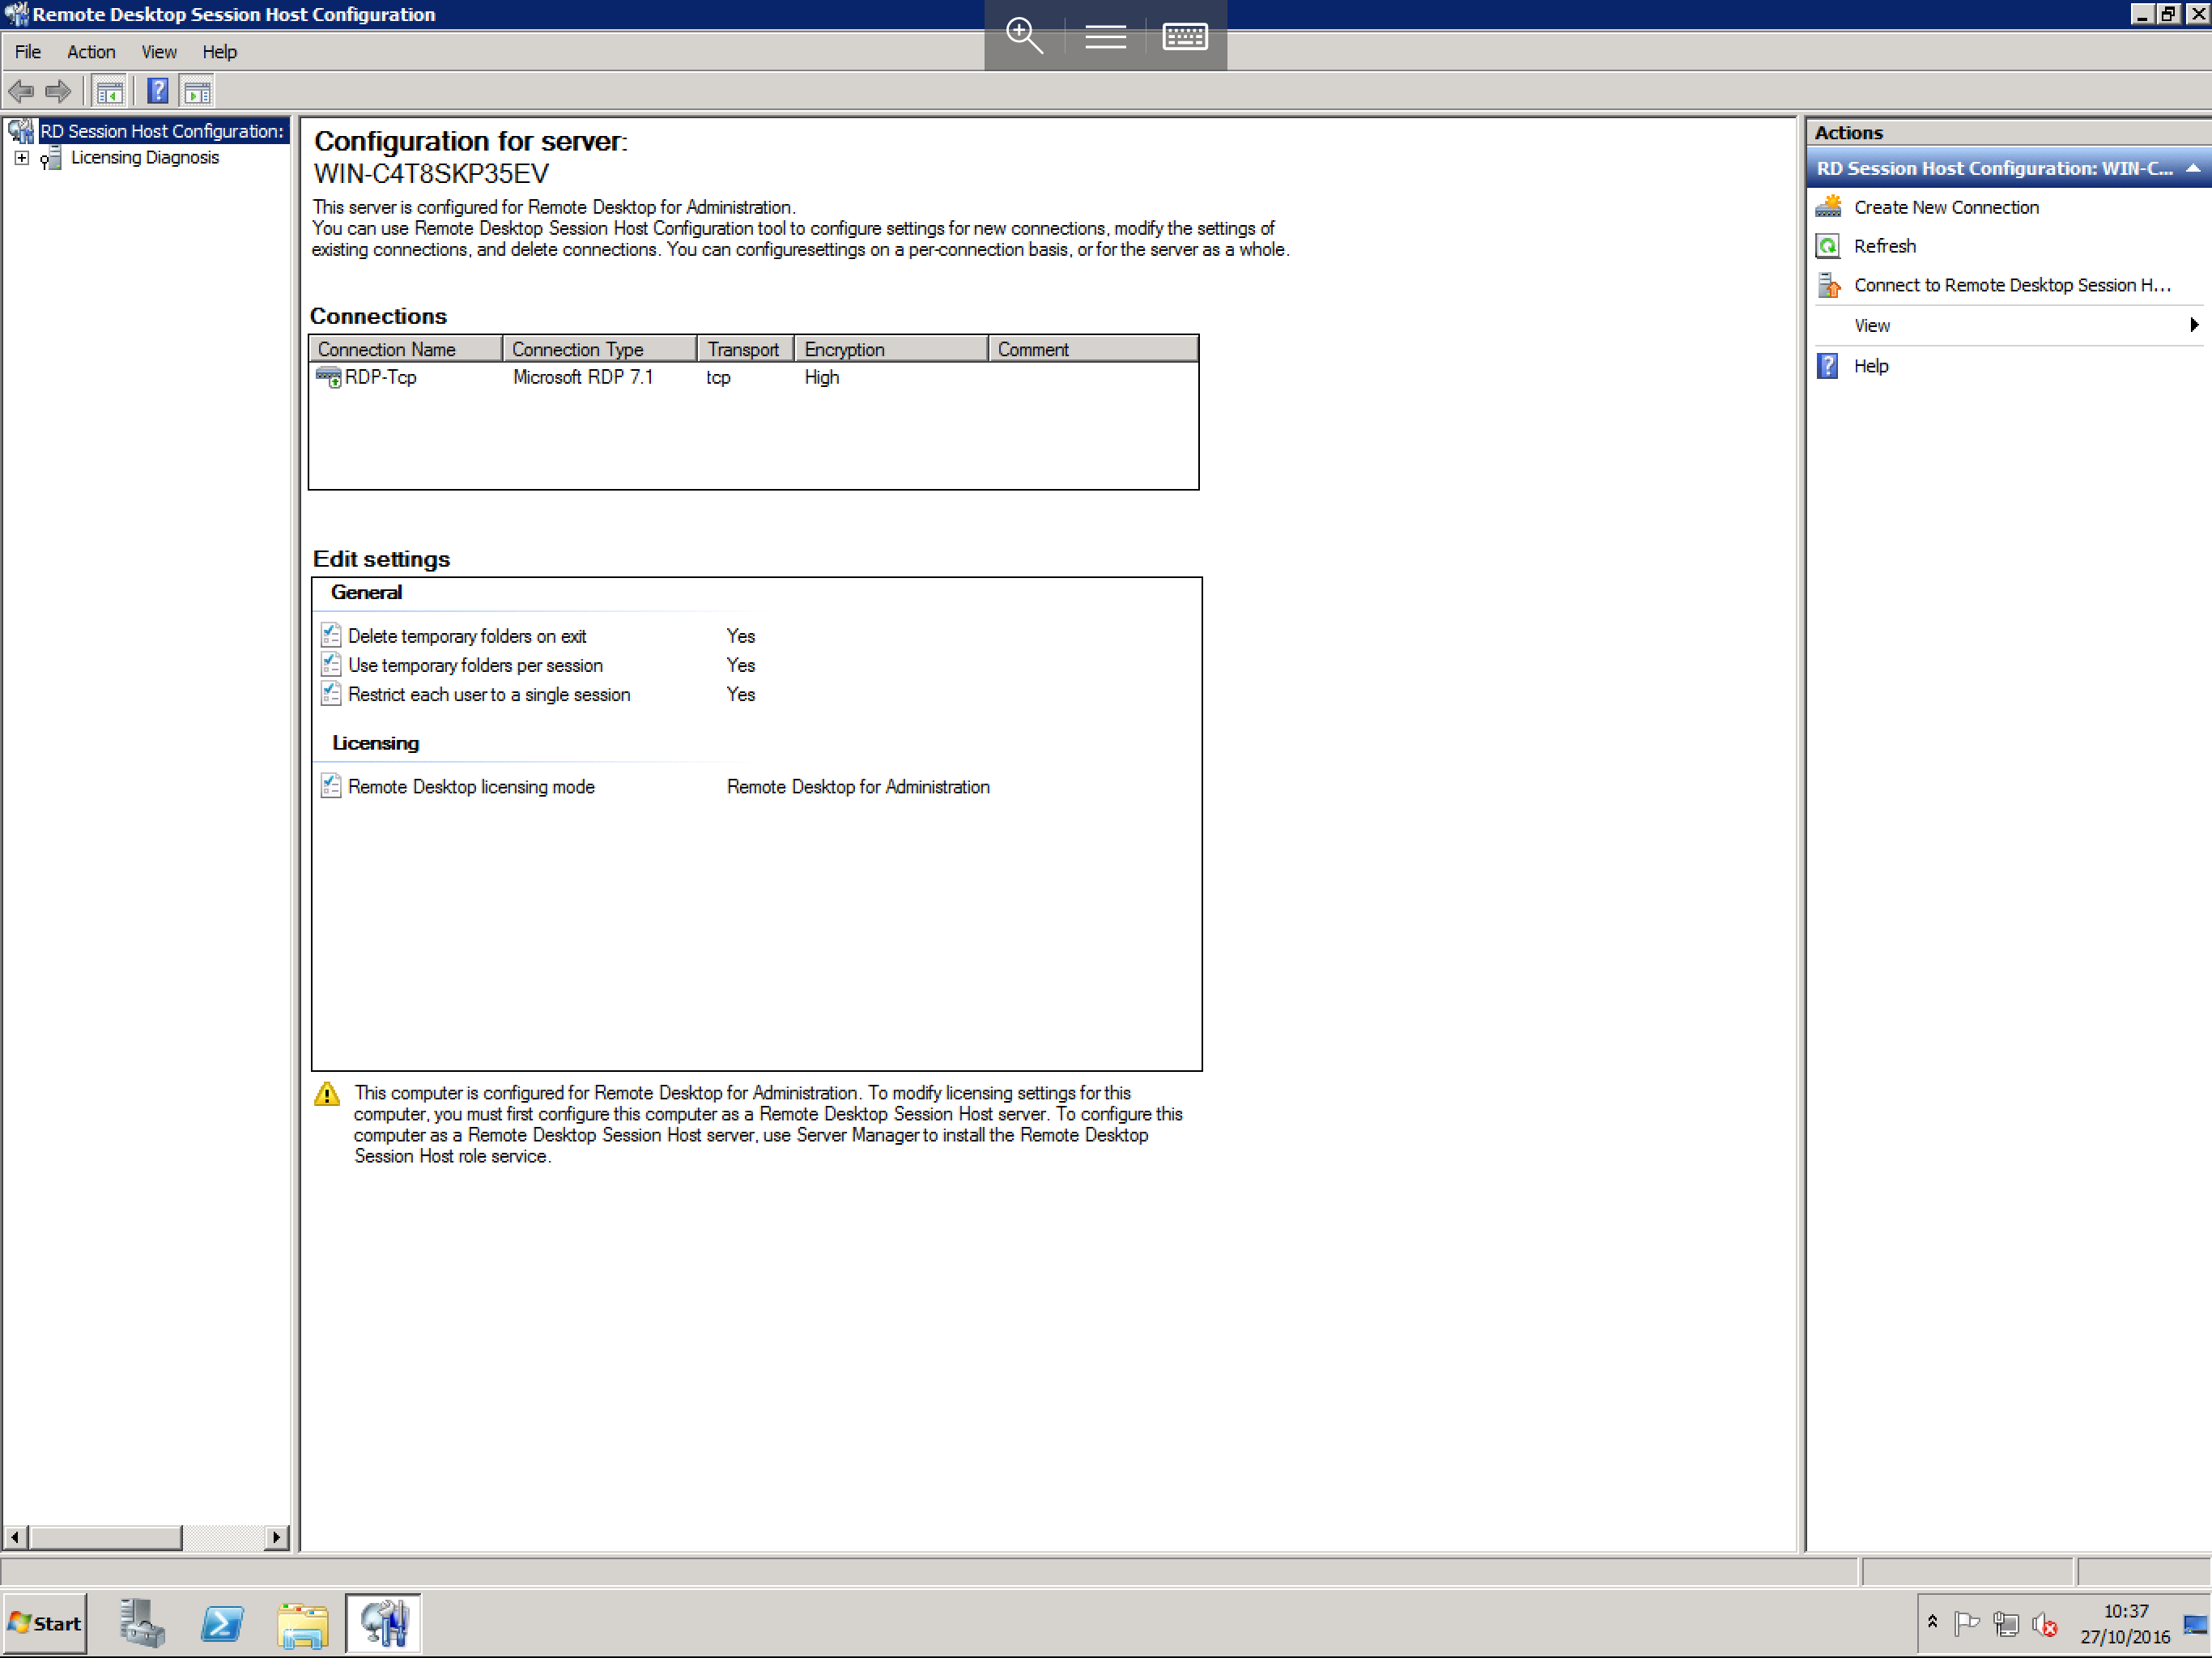Open the Help menu in the menu bar
Image resolution: width=2212 pixels, height=1658 pixels.
coord(219,52)
